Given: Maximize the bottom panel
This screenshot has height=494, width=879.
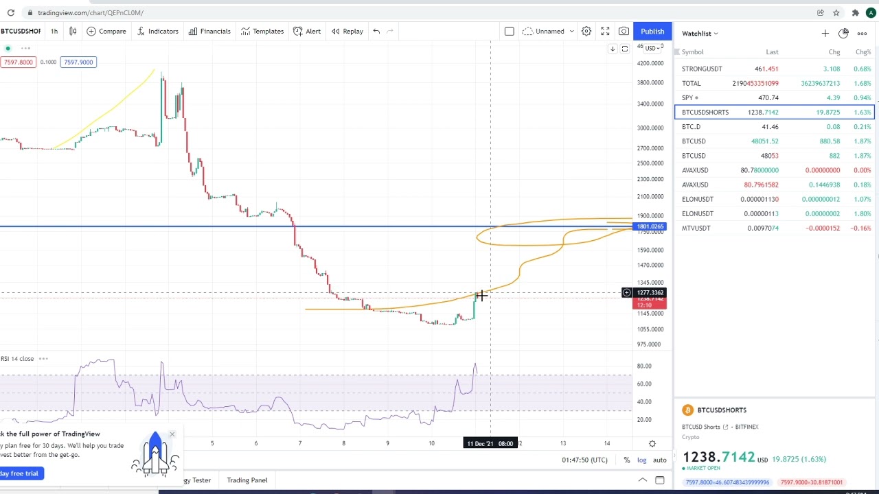Looking at the screenshot, I should 659,480.
